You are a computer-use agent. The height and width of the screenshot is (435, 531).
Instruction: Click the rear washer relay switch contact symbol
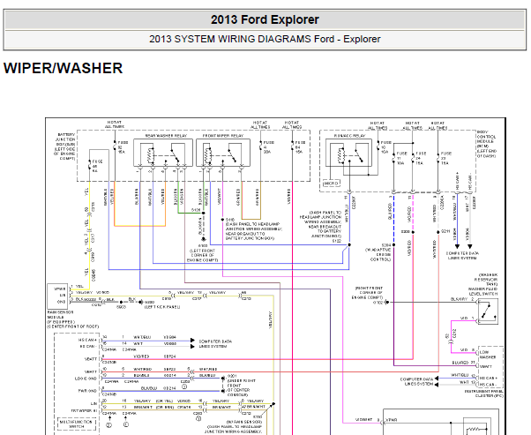175,154
